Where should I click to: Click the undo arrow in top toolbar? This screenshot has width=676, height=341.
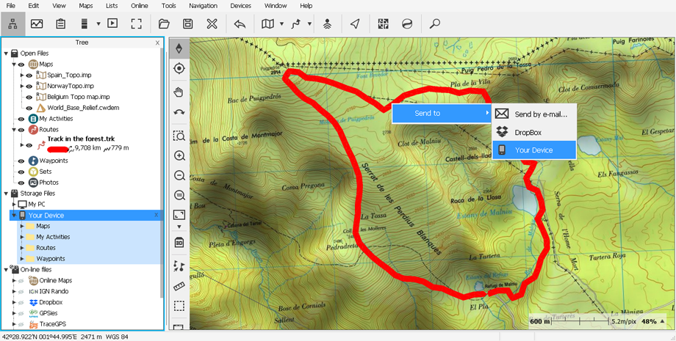(240, 24)
